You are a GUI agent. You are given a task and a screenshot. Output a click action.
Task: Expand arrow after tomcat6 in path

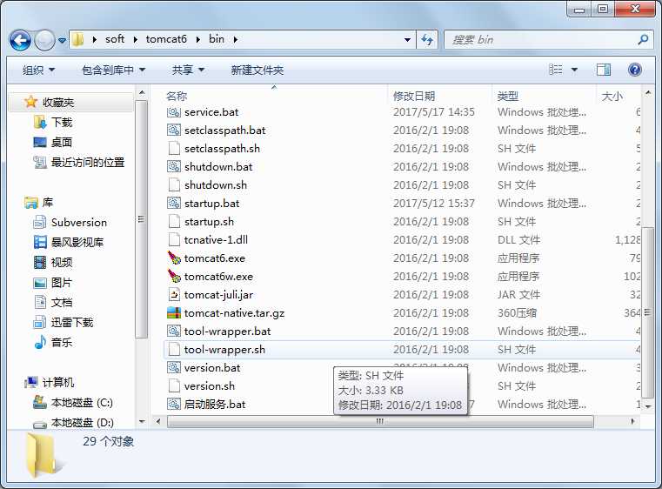click(197, 39)
